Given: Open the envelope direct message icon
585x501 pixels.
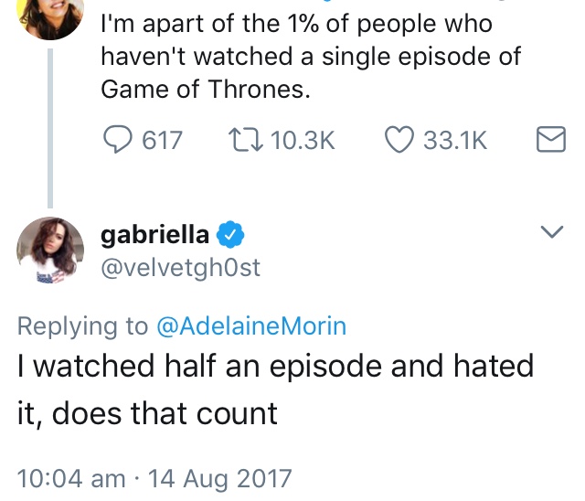Looking at the screenshot, I should [x=548, y=141].
